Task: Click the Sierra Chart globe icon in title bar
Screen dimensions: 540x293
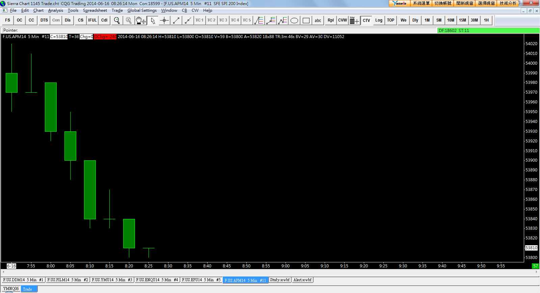Action: [x=3, y=3]
